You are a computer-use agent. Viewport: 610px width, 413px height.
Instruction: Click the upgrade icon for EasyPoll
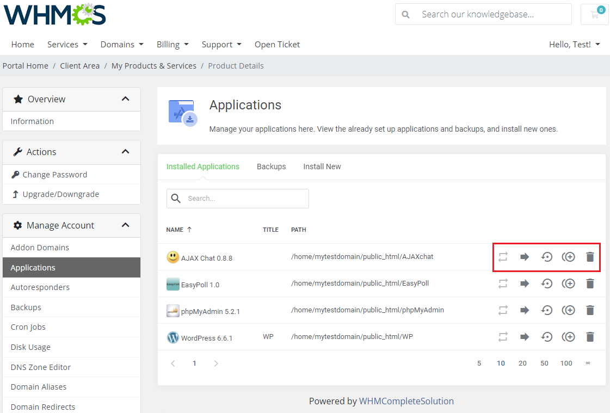[503, 283]
